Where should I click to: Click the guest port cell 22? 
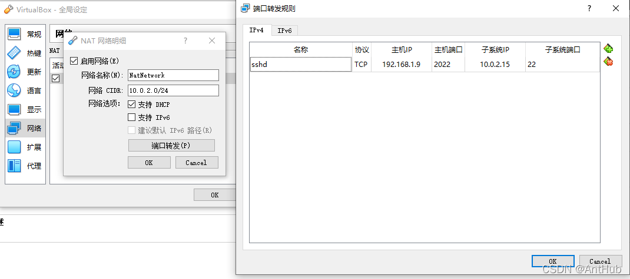(562, 64)
